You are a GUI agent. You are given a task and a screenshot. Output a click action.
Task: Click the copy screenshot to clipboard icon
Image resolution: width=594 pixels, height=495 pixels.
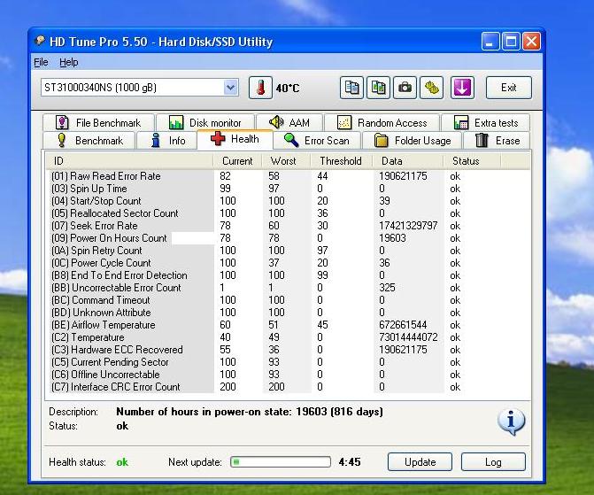pos(378,88)
